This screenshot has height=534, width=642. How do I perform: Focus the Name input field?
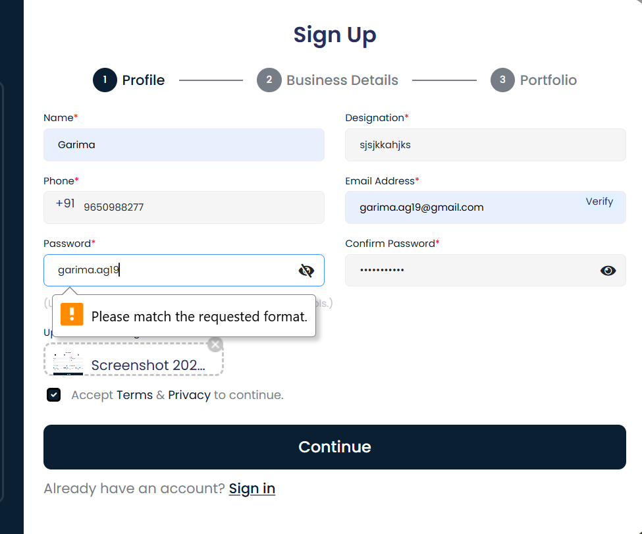pos(184,145)
